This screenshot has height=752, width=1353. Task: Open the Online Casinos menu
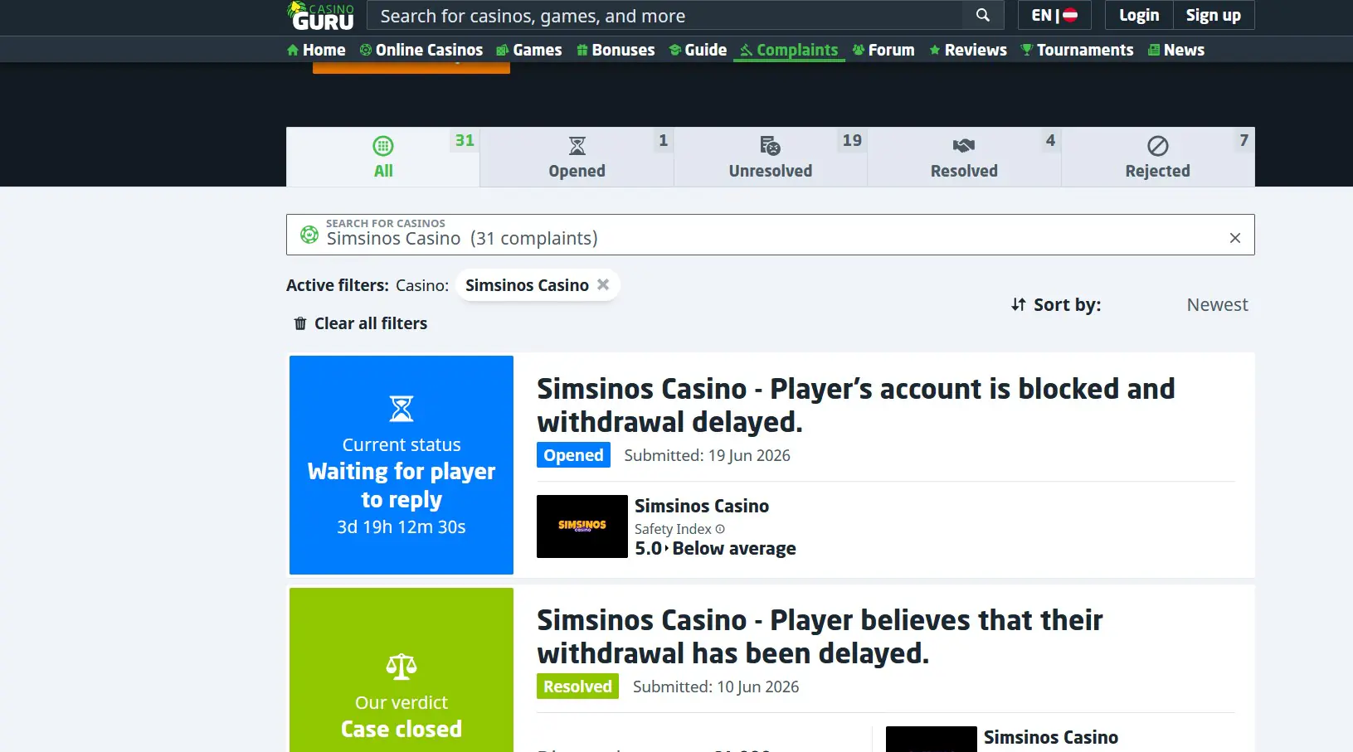[421, 50]
